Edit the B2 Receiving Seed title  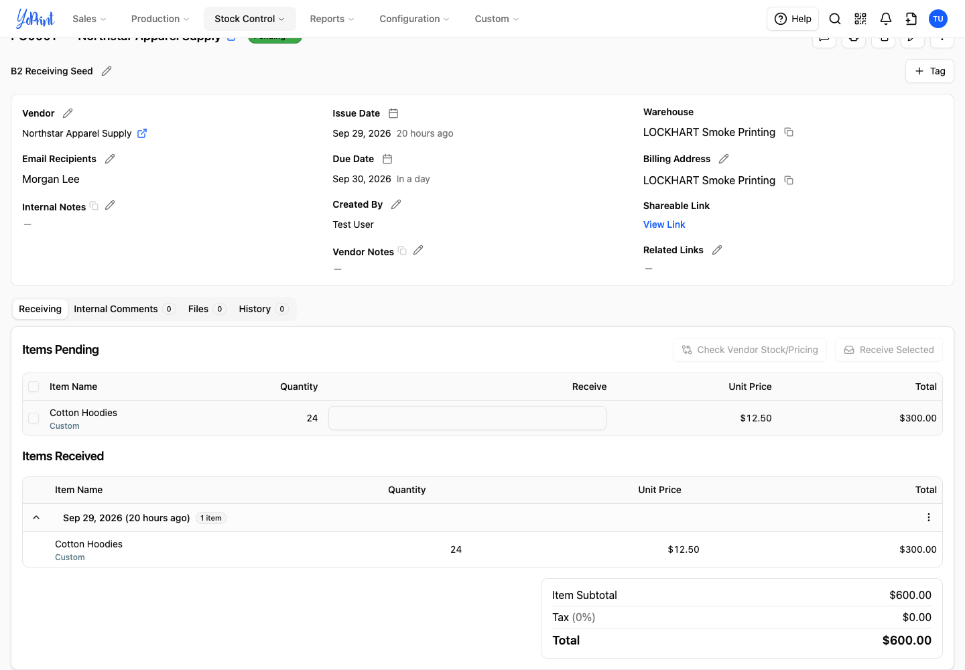[x=107, y=71]
